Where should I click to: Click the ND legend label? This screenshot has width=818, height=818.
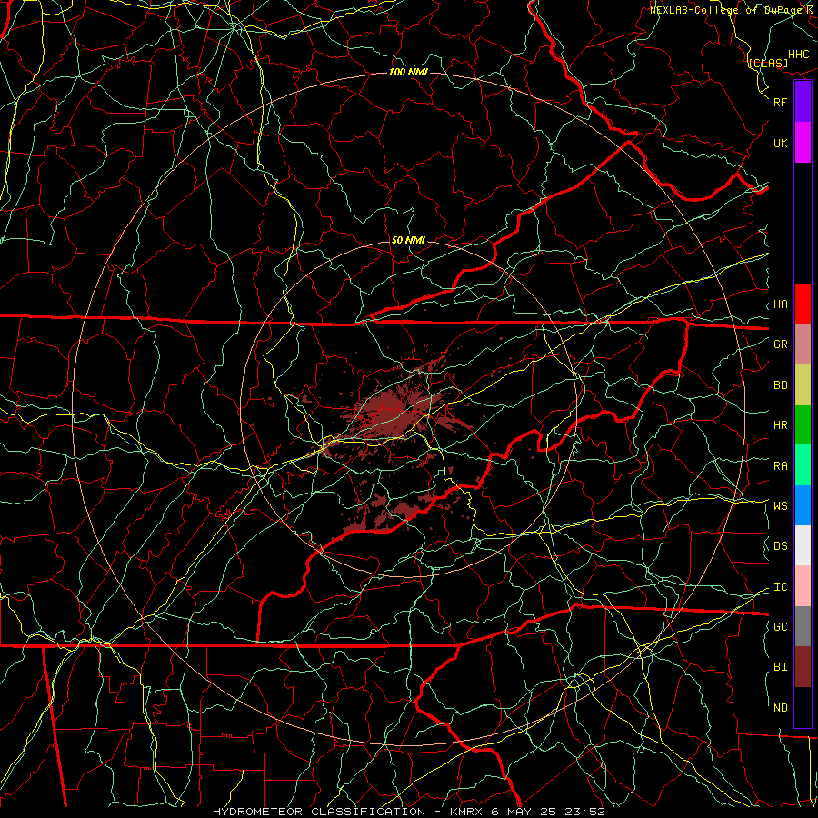pyautogui.click(x=781, y=708)
